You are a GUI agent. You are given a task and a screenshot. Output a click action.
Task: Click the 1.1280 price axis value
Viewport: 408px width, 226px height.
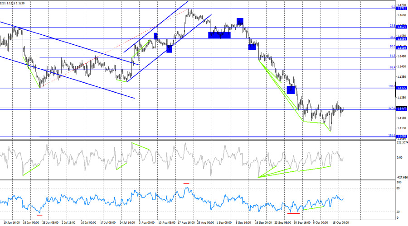[x=402, y=98]
